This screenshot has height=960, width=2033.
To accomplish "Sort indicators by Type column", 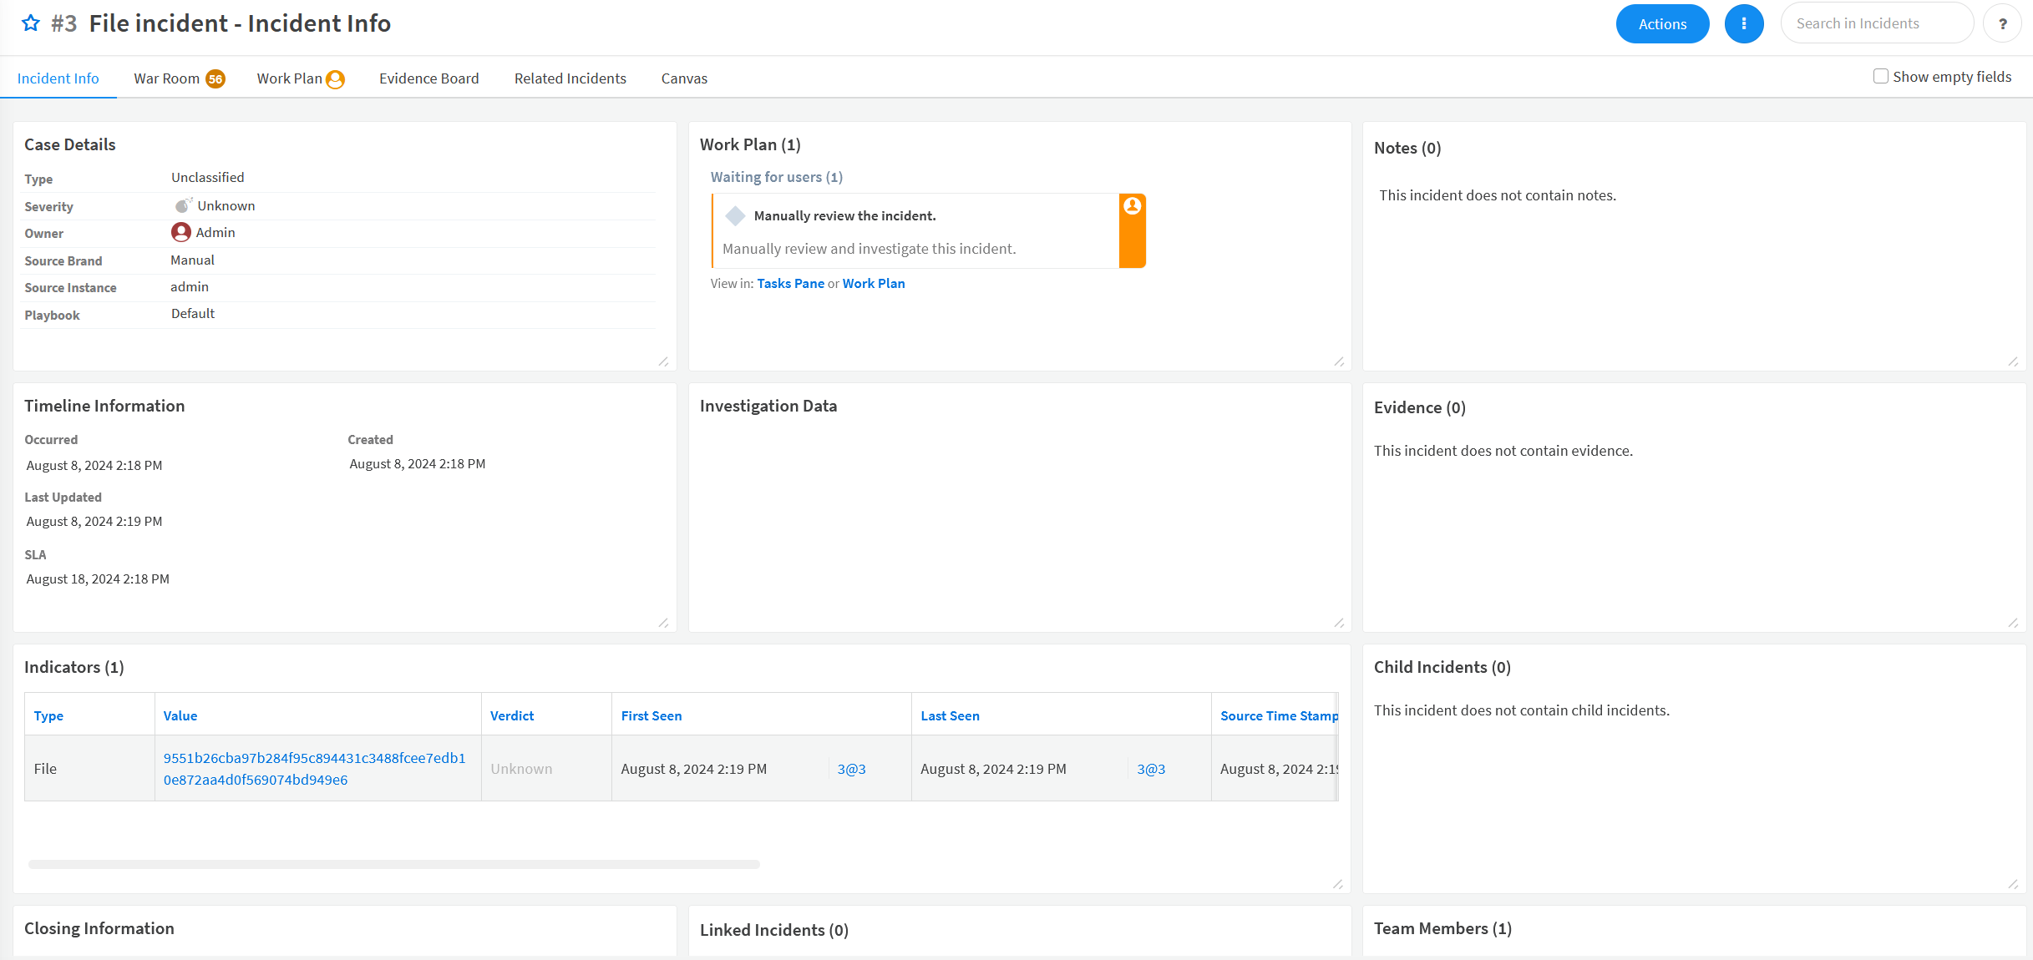I will click(x=48, y=715).
